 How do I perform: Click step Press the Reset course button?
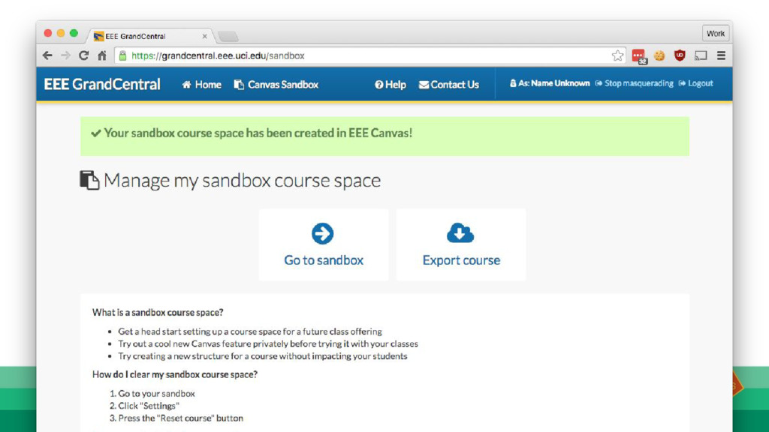pos(181,418)
